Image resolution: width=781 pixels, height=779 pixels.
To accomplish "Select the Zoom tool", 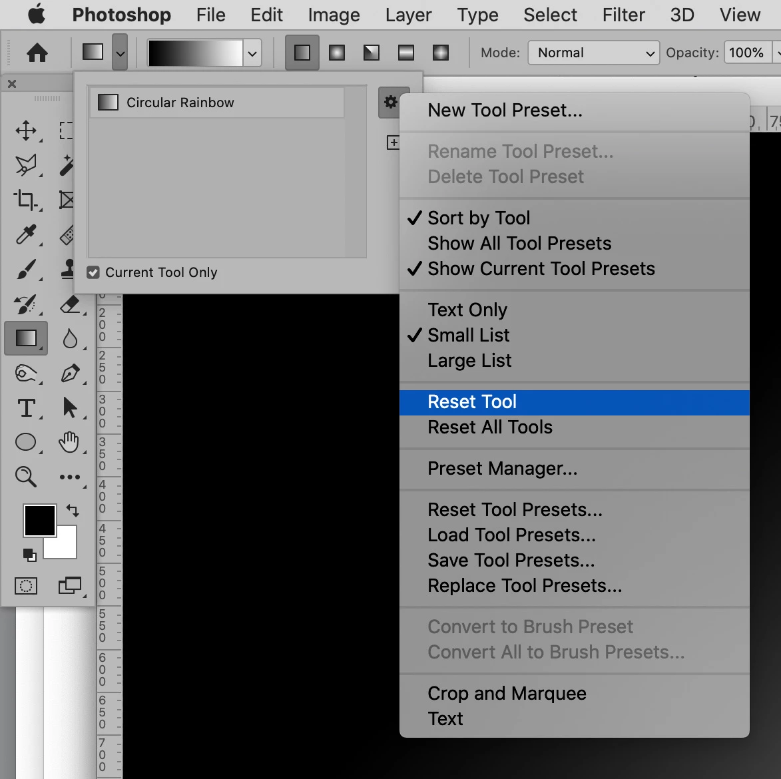I will click(x=27, y=477).
